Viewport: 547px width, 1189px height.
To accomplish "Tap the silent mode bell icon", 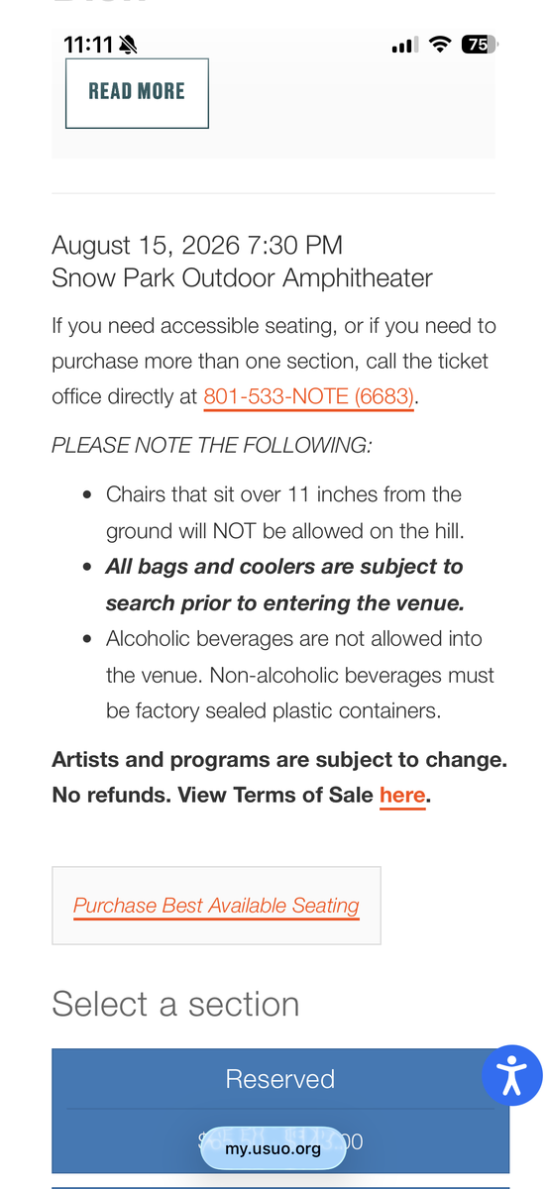I will tap(129, 45).
